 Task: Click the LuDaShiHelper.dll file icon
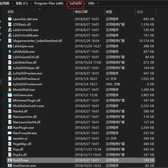click(10, 68)
